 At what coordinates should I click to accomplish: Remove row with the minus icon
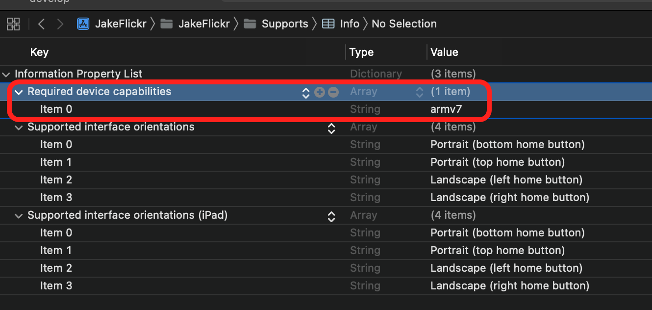[333, 92]
